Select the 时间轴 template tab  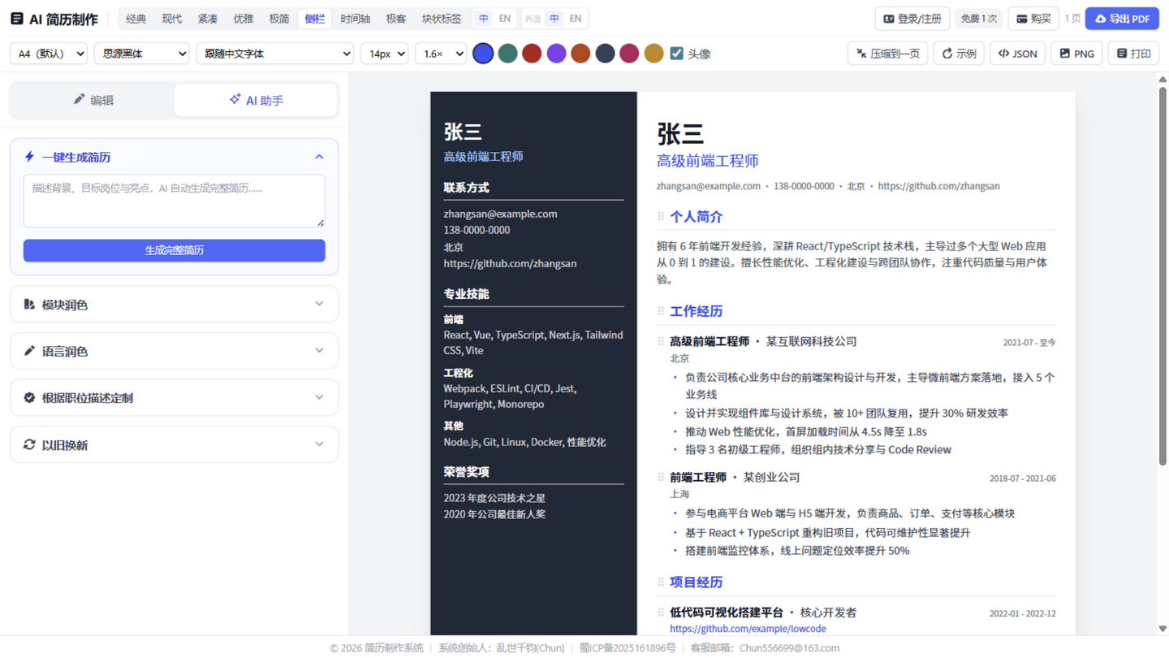(356, 19)
